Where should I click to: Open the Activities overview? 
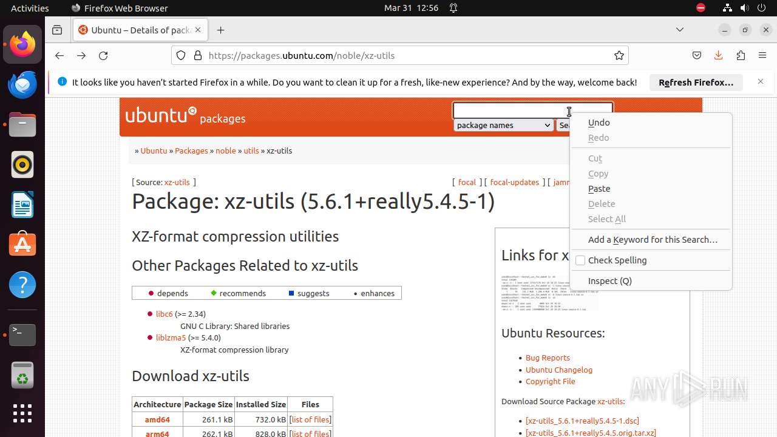[30, 8]
